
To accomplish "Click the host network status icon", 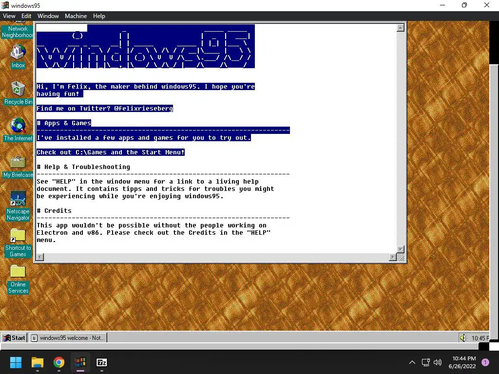I will [426, 362].
